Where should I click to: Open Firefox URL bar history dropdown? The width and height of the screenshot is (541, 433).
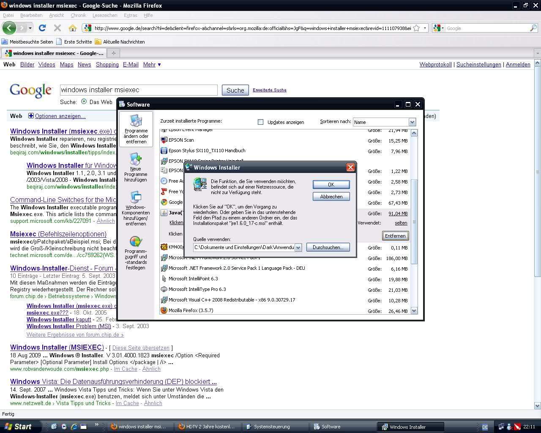point(425,28)
